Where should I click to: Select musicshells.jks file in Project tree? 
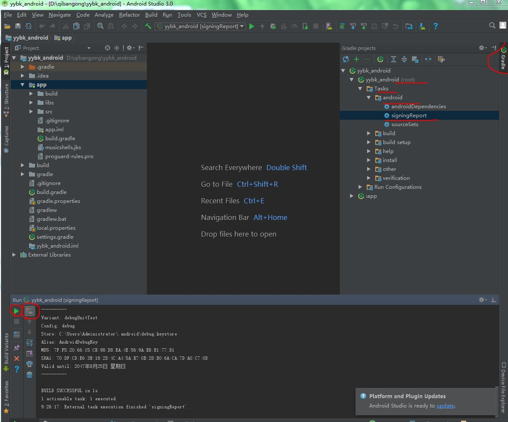coord(63,147)
